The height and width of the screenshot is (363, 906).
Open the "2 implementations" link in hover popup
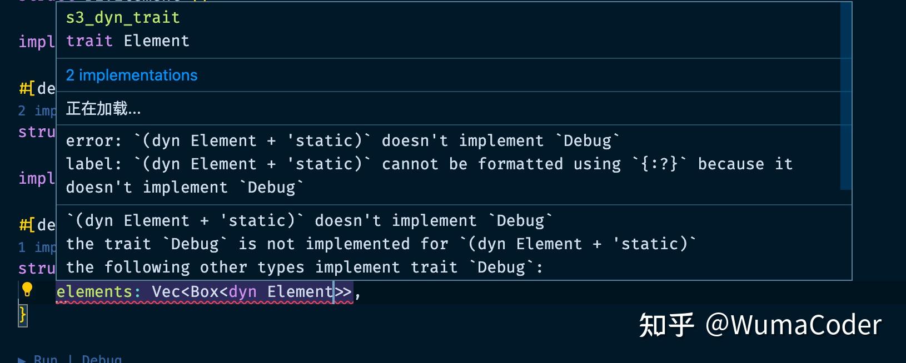(132, 75)
